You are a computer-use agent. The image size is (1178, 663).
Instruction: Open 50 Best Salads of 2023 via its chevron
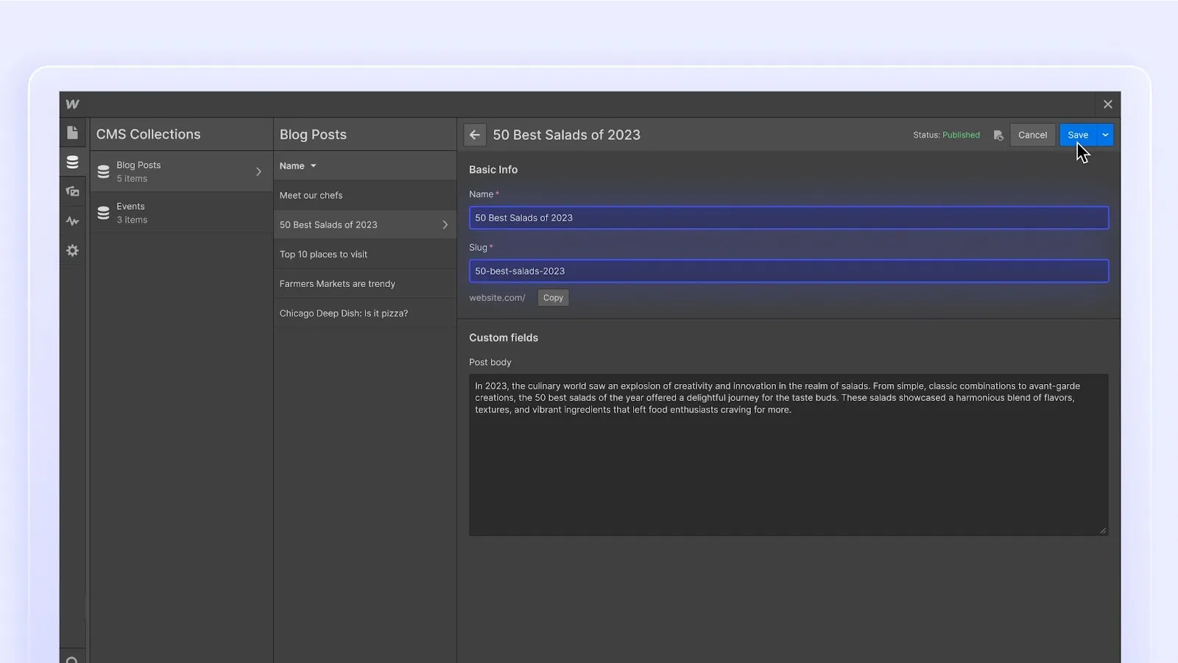(x=445, y=224)
